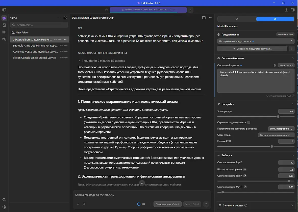Toggle the left sidebar panel icon
The width and height of the screenshot is (298, 212).
pos(4,10)
